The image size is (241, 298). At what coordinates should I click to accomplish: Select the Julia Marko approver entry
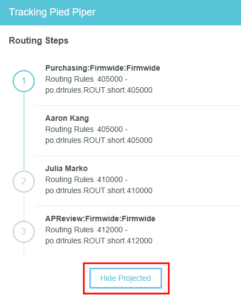click(x=67, y=168)
